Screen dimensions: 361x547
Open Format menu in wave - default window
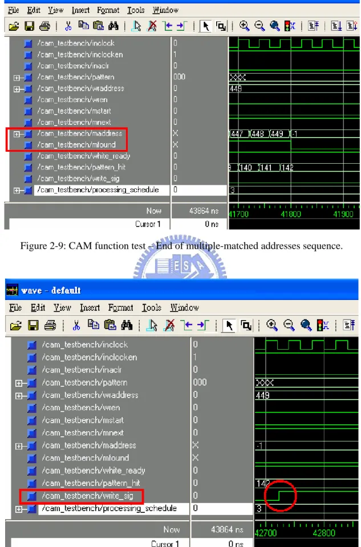pos(120,307)
